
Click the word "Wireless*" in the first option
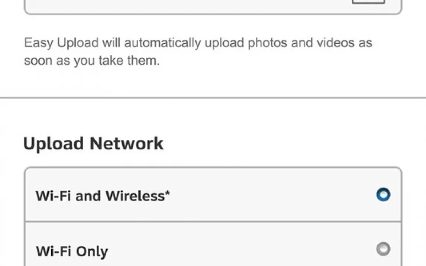pos(138,196)
